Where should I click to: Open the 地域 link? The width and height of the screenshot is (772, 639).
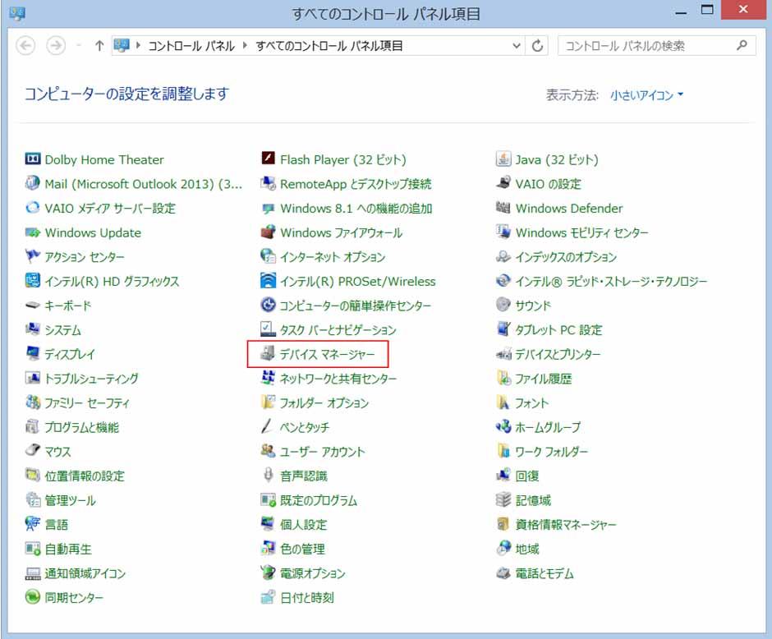tap(526, 549)
